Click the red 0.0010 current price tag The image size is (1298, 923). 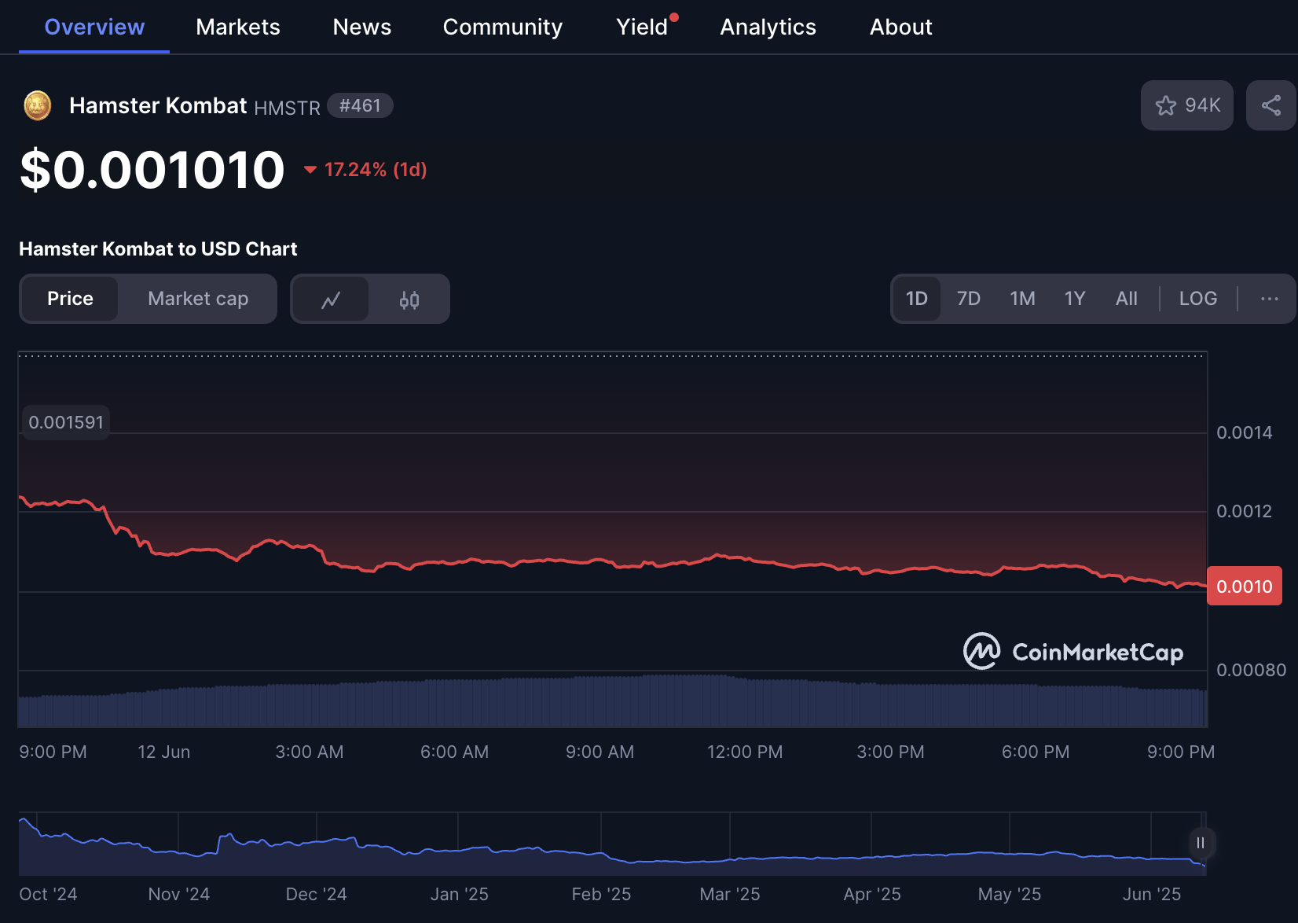(1245, 587)
